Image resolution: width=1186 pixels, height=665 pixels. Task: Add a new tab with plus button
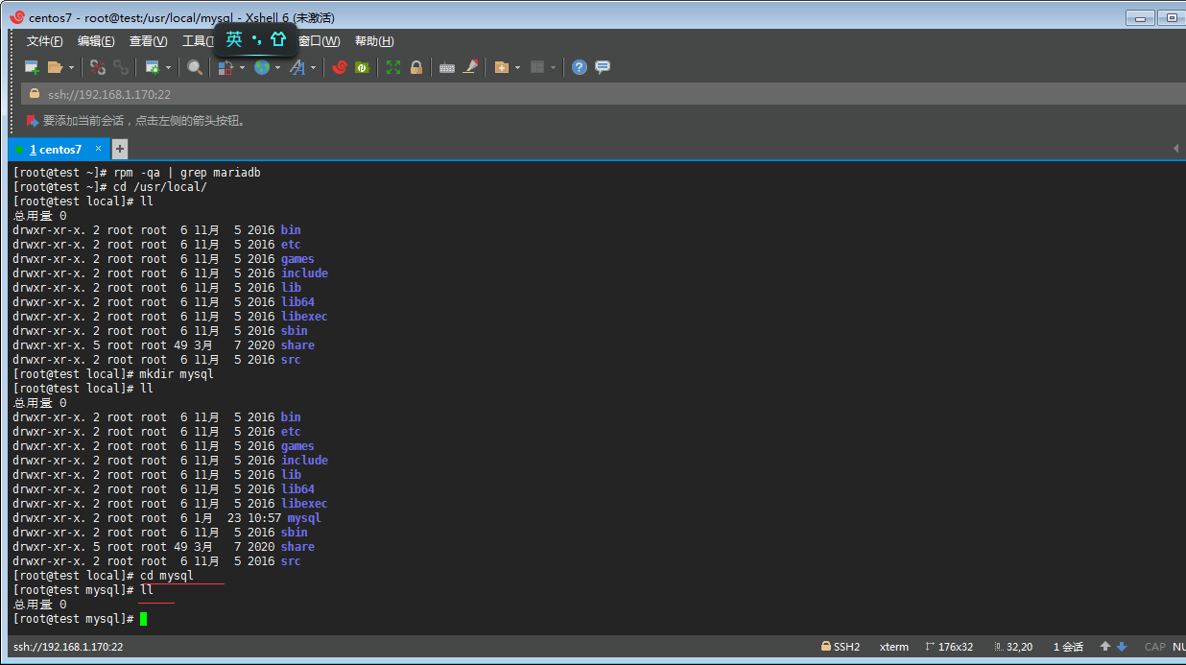(x=120, y=149)
